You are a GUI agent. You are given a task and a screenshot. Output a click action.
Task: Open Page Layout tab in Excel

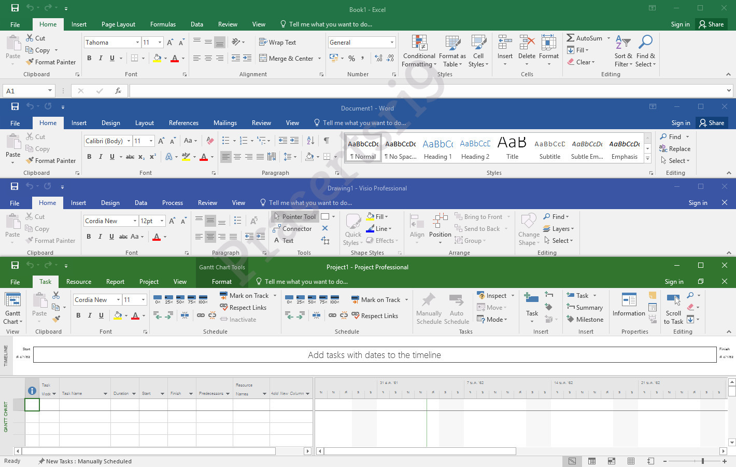[x=118, y=24]
